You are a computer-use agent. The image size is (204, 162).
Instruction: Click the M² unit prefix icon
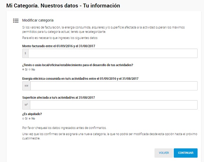(26, 105)
